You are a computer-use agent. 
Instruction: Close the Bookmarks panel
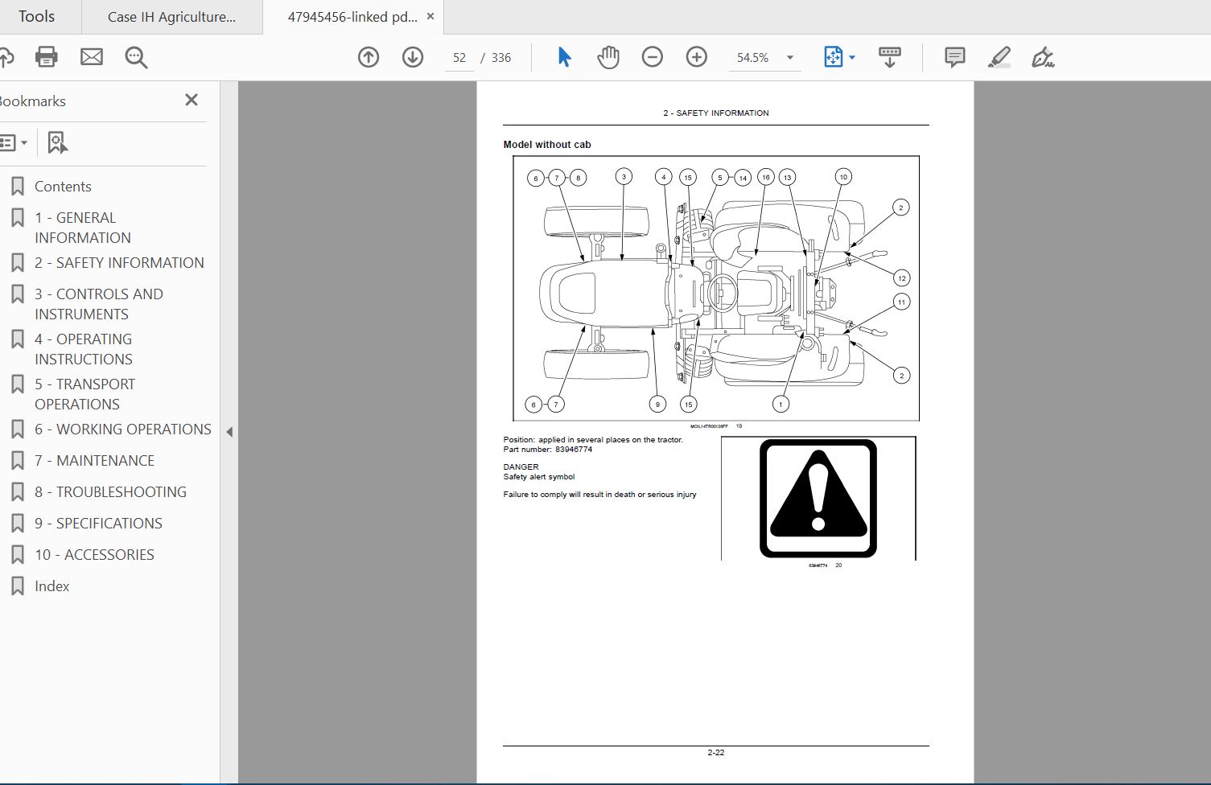(x=192, y=100)
